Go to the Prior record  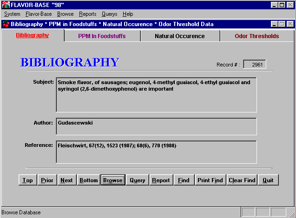(x=47, y=180)
